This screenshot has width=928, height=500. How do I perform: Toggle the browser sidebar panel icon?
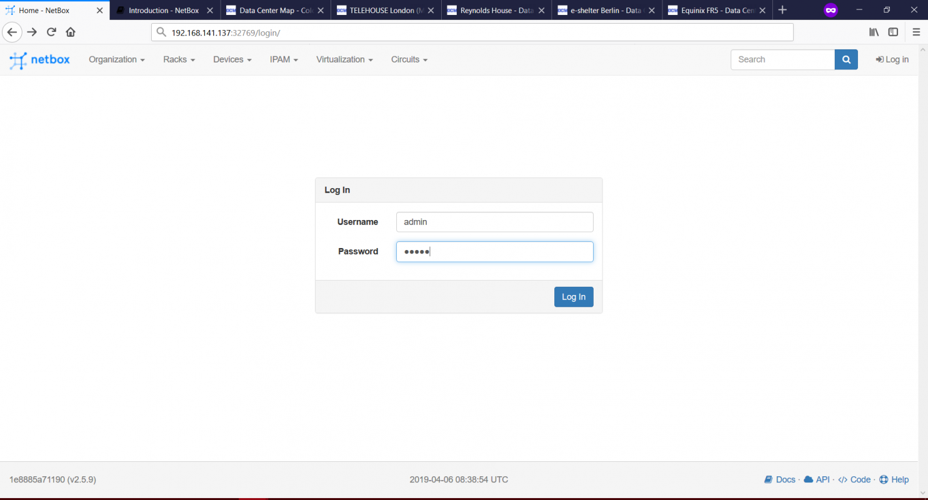click(893, 32)
